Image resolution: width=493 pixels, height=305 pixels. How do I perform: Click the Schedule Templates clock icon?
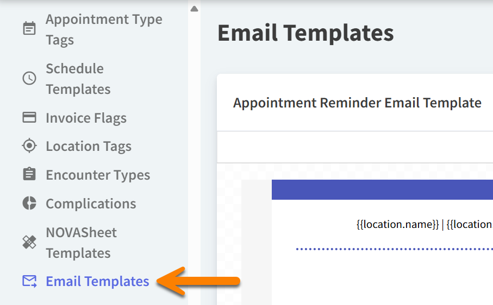[29, 78]
